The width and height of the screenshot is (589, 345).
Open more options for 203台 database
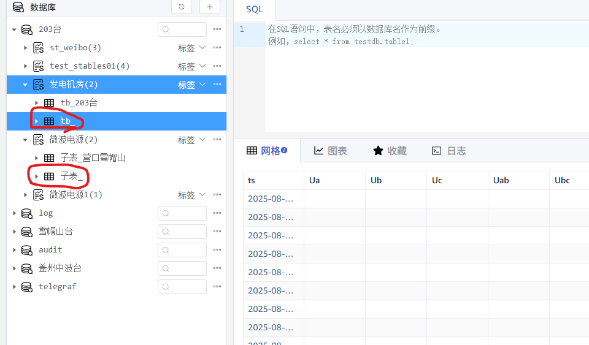[217, 29]
